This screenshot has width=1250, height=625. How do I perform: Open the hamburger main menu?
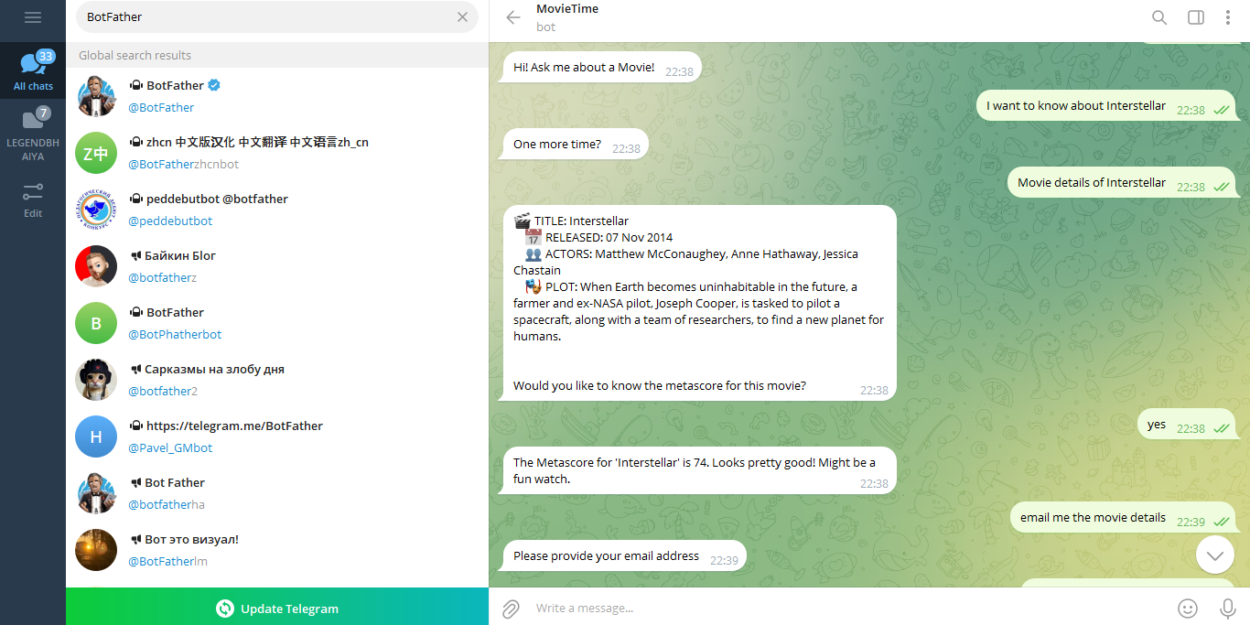(33, 17)
